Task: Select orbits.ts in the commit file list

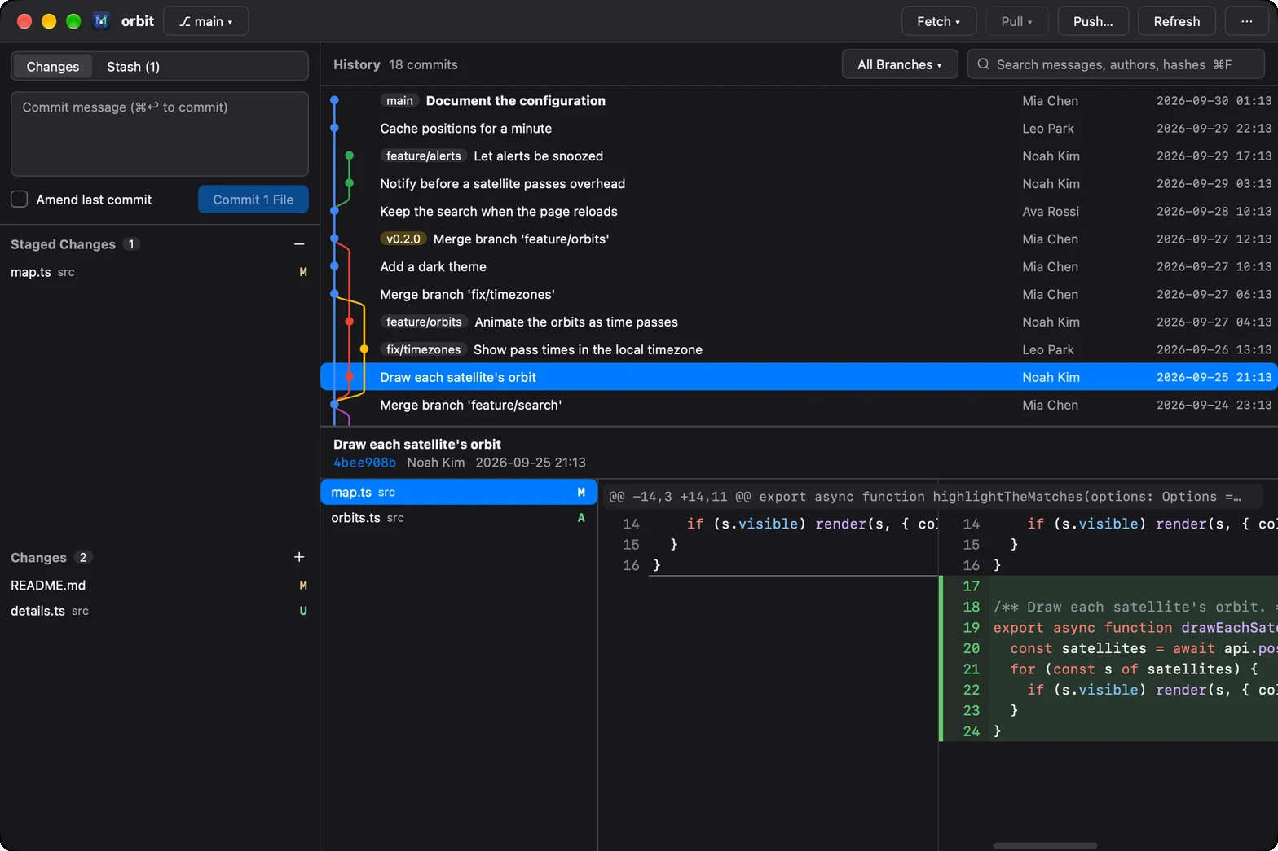Action: [x=459, y=518]
